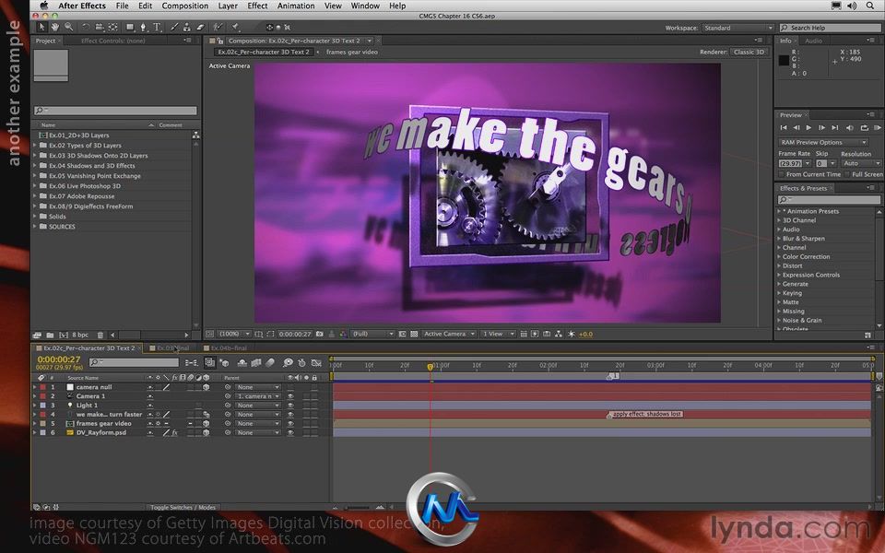Screen dimensions: 885x553
Task: Switch to the Audio panel tab
Action: [813, 41]
